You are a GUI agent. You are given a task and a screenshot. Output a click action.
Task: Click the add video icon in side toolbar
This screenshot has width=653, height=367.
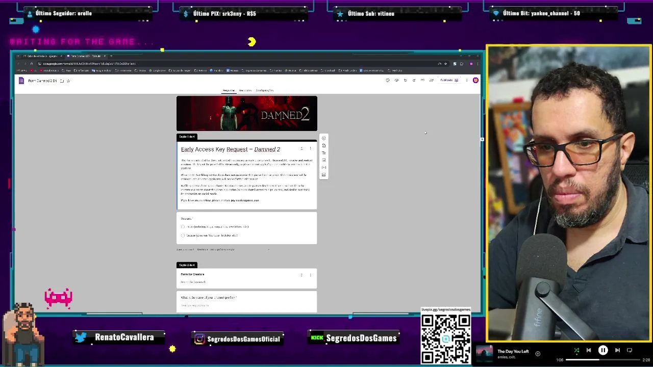coord(323,167)
